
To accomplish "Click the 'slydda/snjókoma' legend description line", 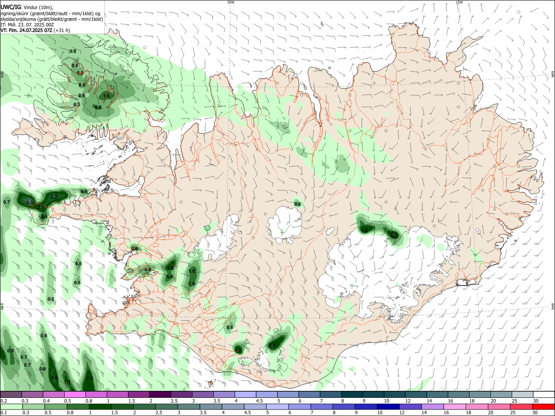I will (52, 19).
